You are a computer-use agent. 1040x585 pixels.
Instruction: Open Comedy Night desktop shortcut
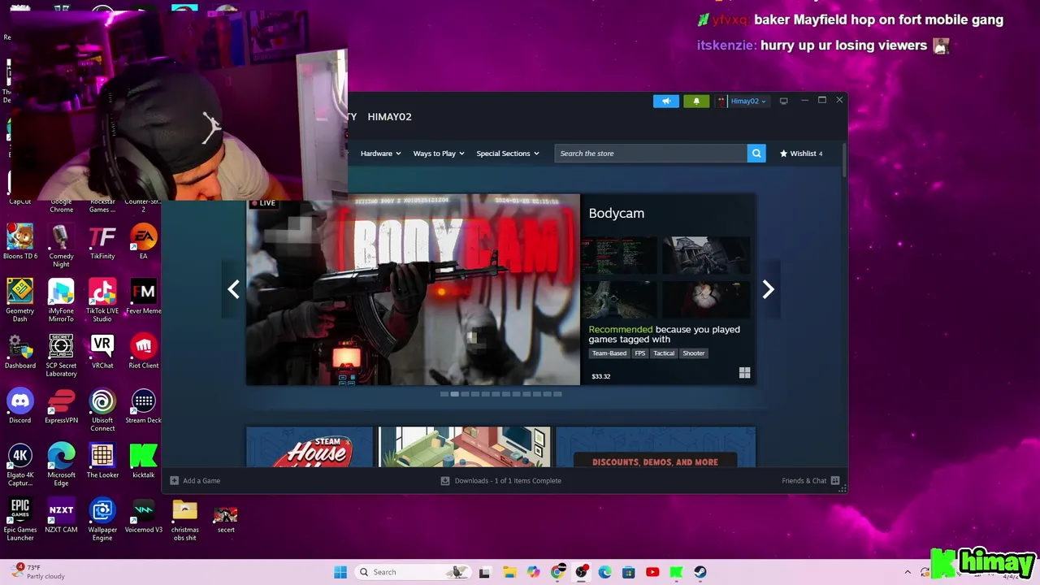click(x=61, y=245)
